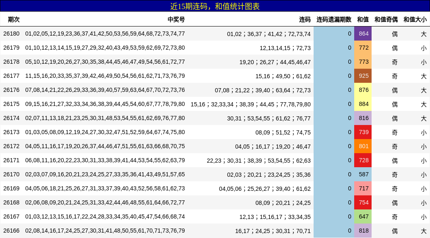
Task: Click consecutive codes 08,09；20,21；24,25
Action: 283,203
